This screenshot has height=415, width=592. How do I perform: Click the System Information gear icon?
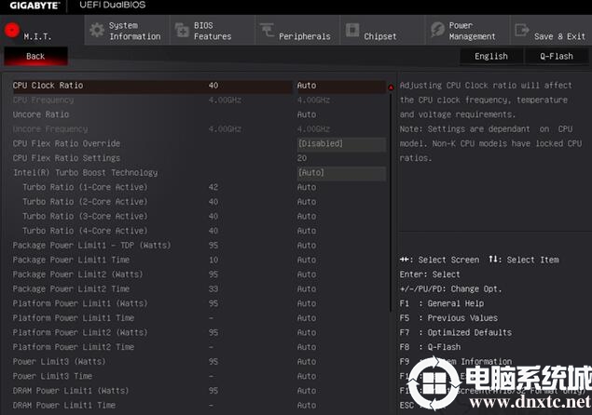tap(97, 30)
